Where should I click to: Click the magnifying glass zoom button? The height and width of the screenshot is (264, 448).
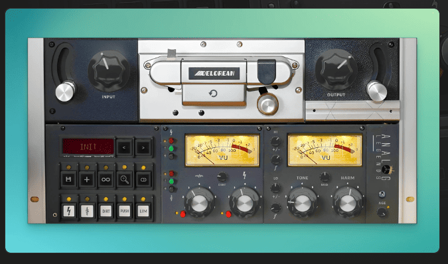click(124, 180)
